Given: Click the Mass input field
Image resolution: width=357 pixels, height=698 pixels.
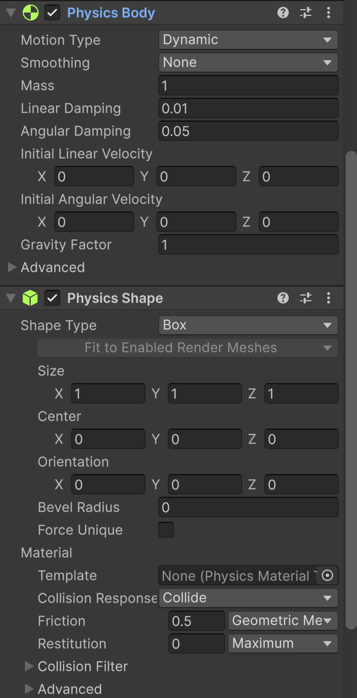Looking at the screenshot, I should pyautogui.click(x=248, y=85).
